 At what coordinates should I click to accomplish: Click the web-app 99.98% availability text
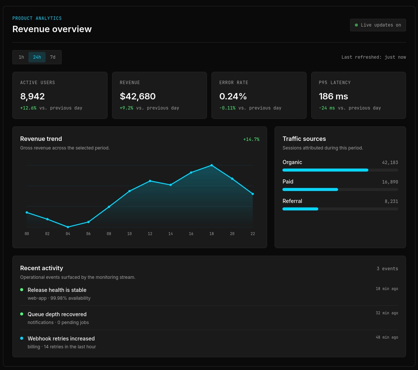pos(59,298)
